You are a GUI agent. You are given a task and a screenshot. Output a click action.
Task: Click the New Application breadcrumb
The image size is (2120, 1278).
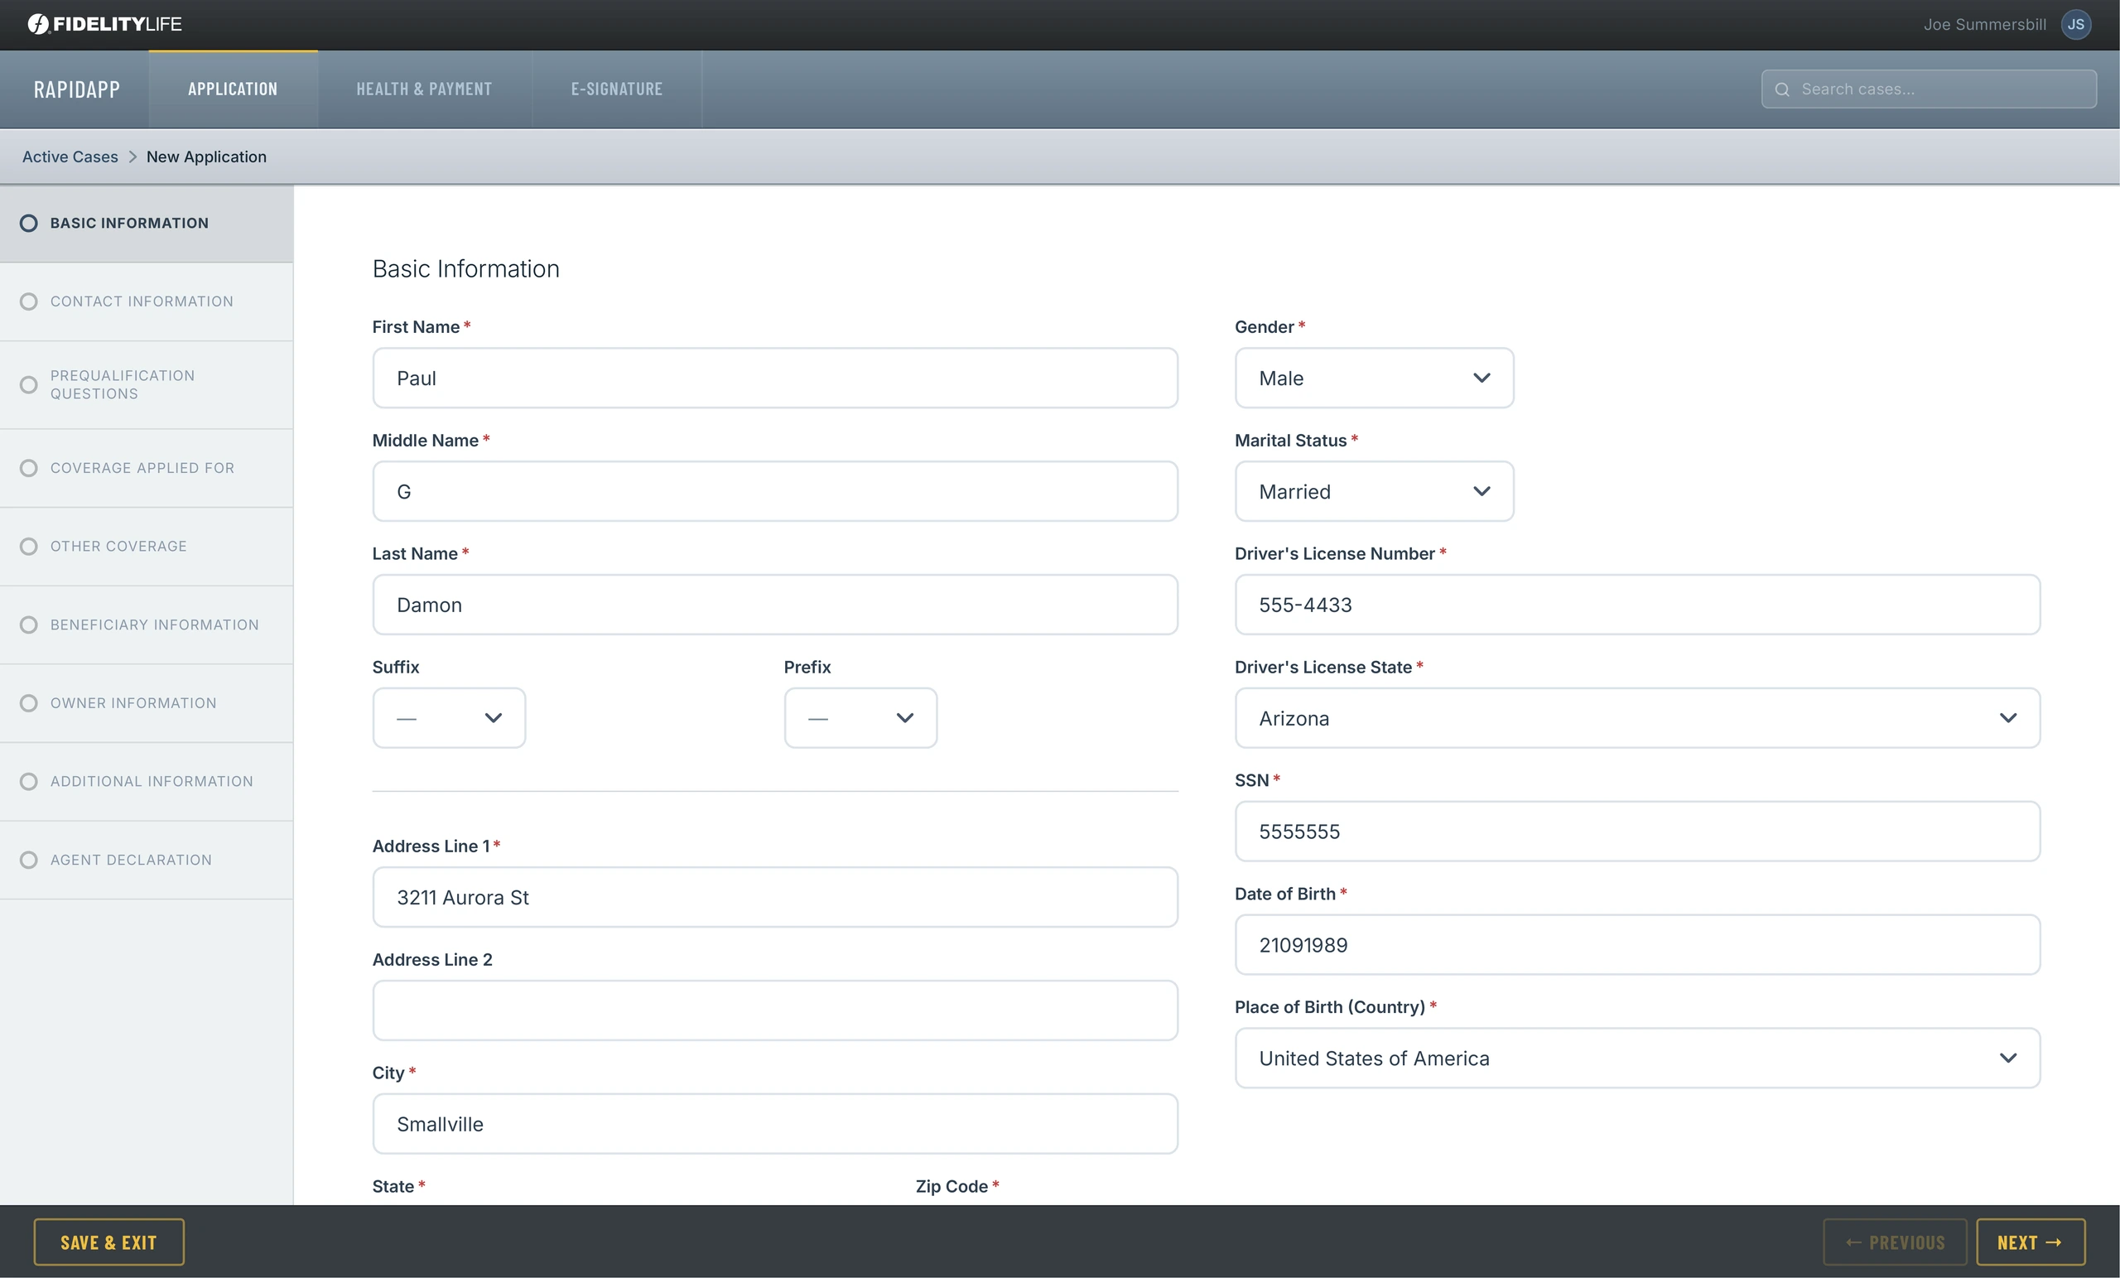(x=206, y=157)
